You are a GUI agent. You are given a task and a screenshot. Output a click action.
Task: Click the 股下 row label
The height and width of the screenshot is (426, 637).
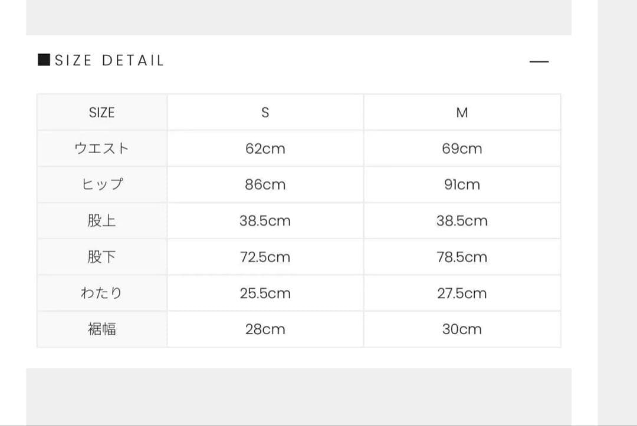coord(101,257)
